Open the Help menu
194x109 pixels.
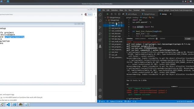pos(143,10)
